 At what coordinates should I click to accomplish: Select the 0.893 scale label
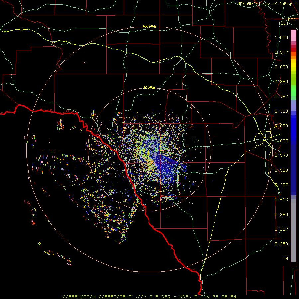pos(281,67)
